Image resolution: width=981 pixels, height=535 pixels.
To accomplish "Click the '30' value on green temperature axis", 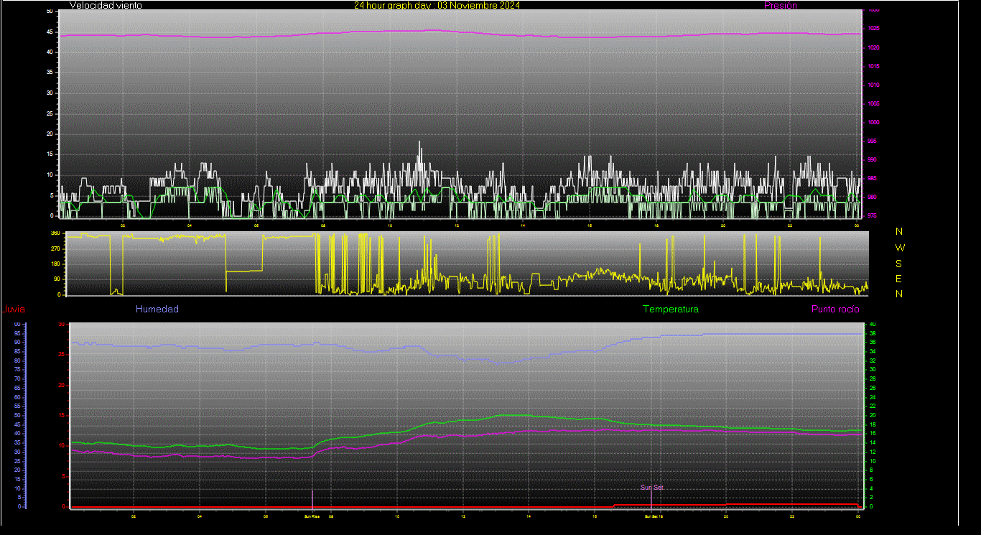I will 873,370.
